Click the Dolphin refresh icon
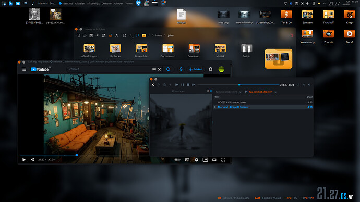 tap(85, 35)
